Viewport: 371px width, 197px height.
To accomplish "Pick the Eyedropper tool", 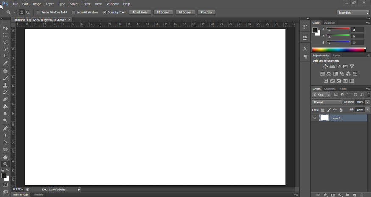I will (6, 63).
